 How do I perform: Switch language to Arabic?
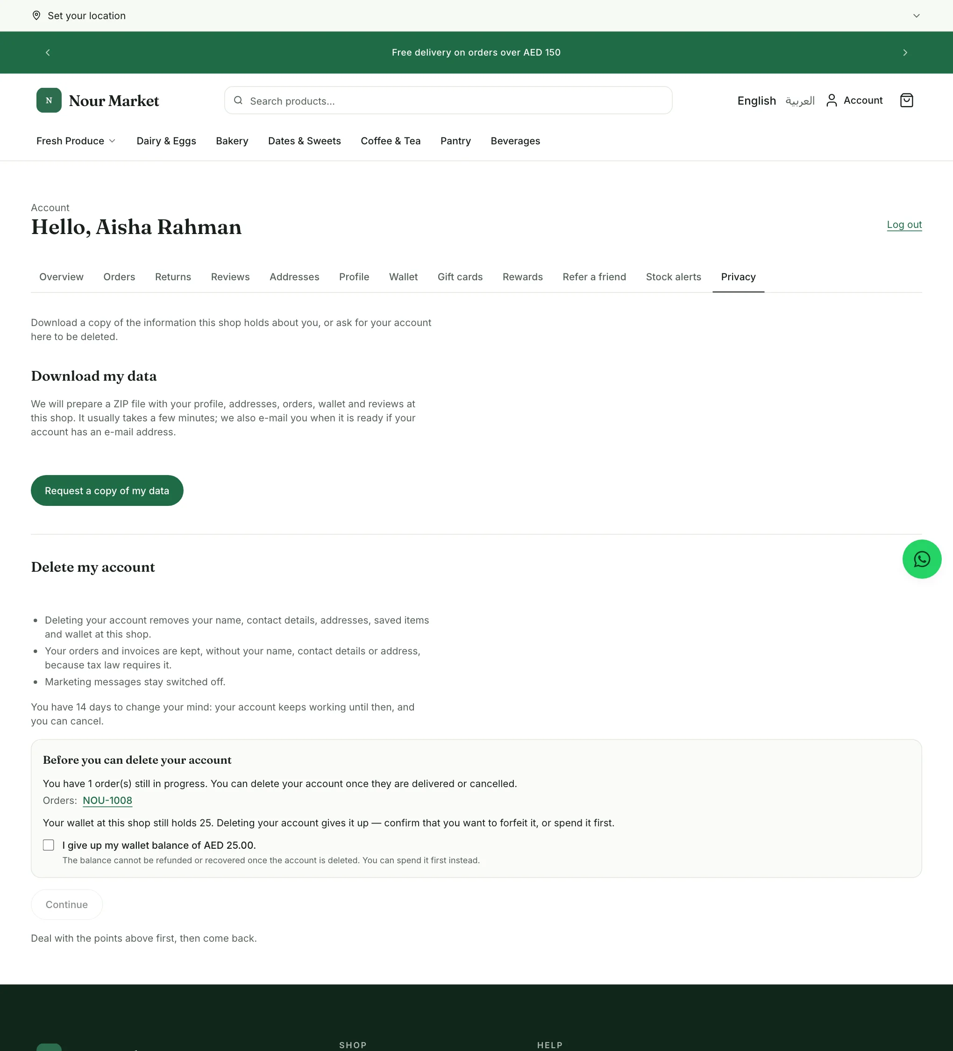tap(800, 100)
